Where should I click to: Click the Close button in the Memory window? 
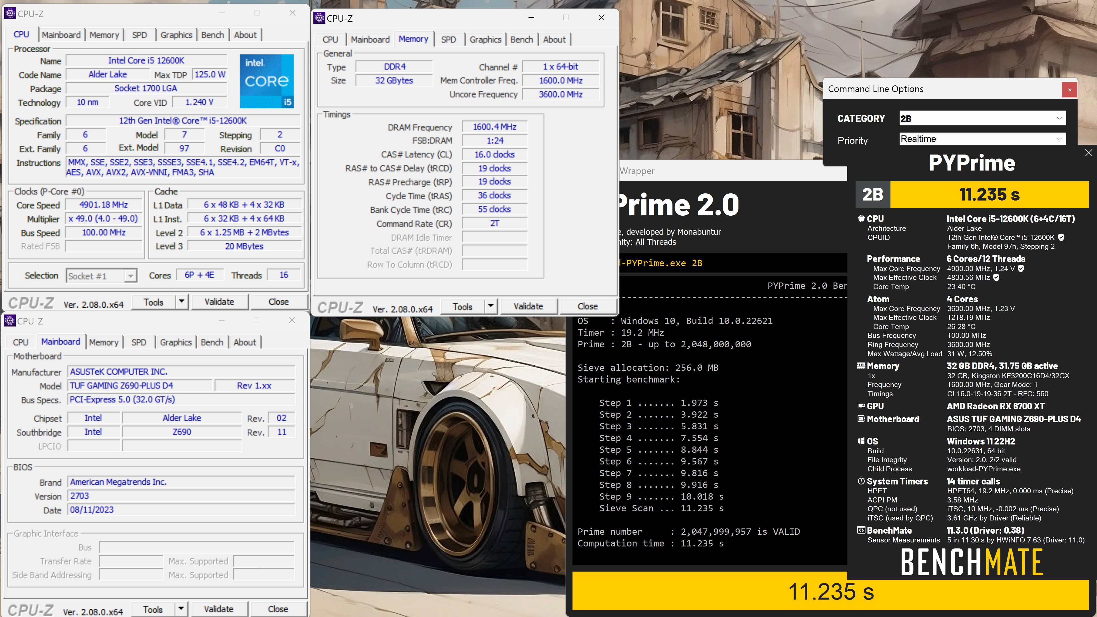pos(588,306)
